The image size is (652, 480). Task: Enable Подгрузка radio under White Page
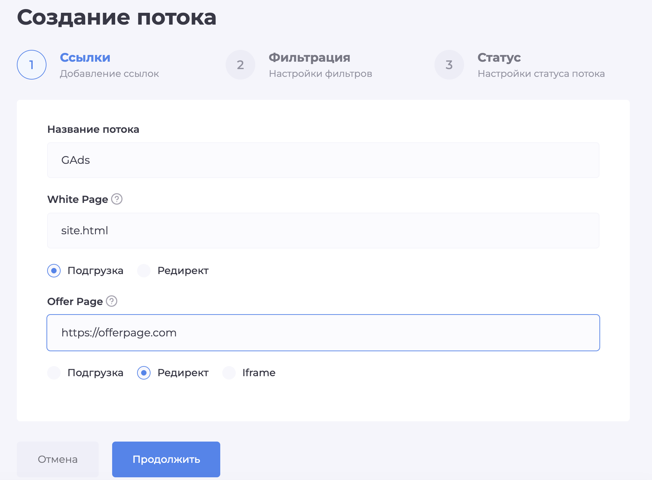(54, 270)
